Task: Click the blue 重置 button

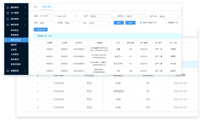Action: point(130,23)
